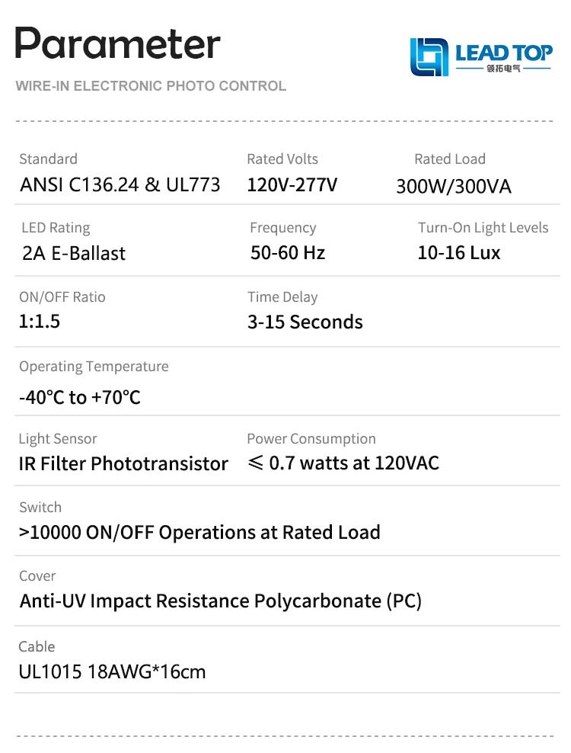Select the 1:1.5 ON/OFF ratio value

pyautogui.click(x=40, y=321)
